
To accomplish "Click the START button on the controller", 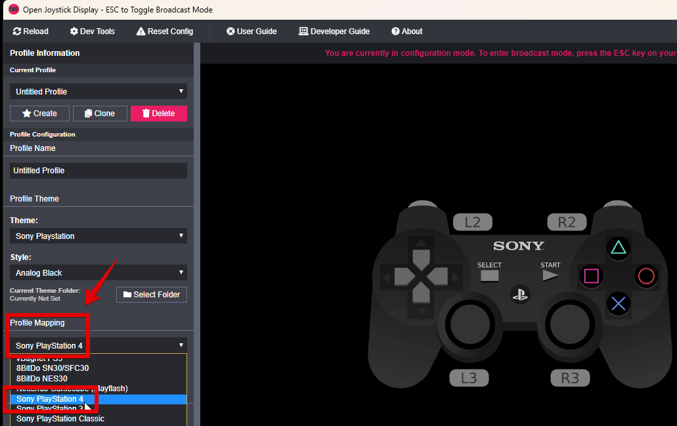I will tap(550, 276).
